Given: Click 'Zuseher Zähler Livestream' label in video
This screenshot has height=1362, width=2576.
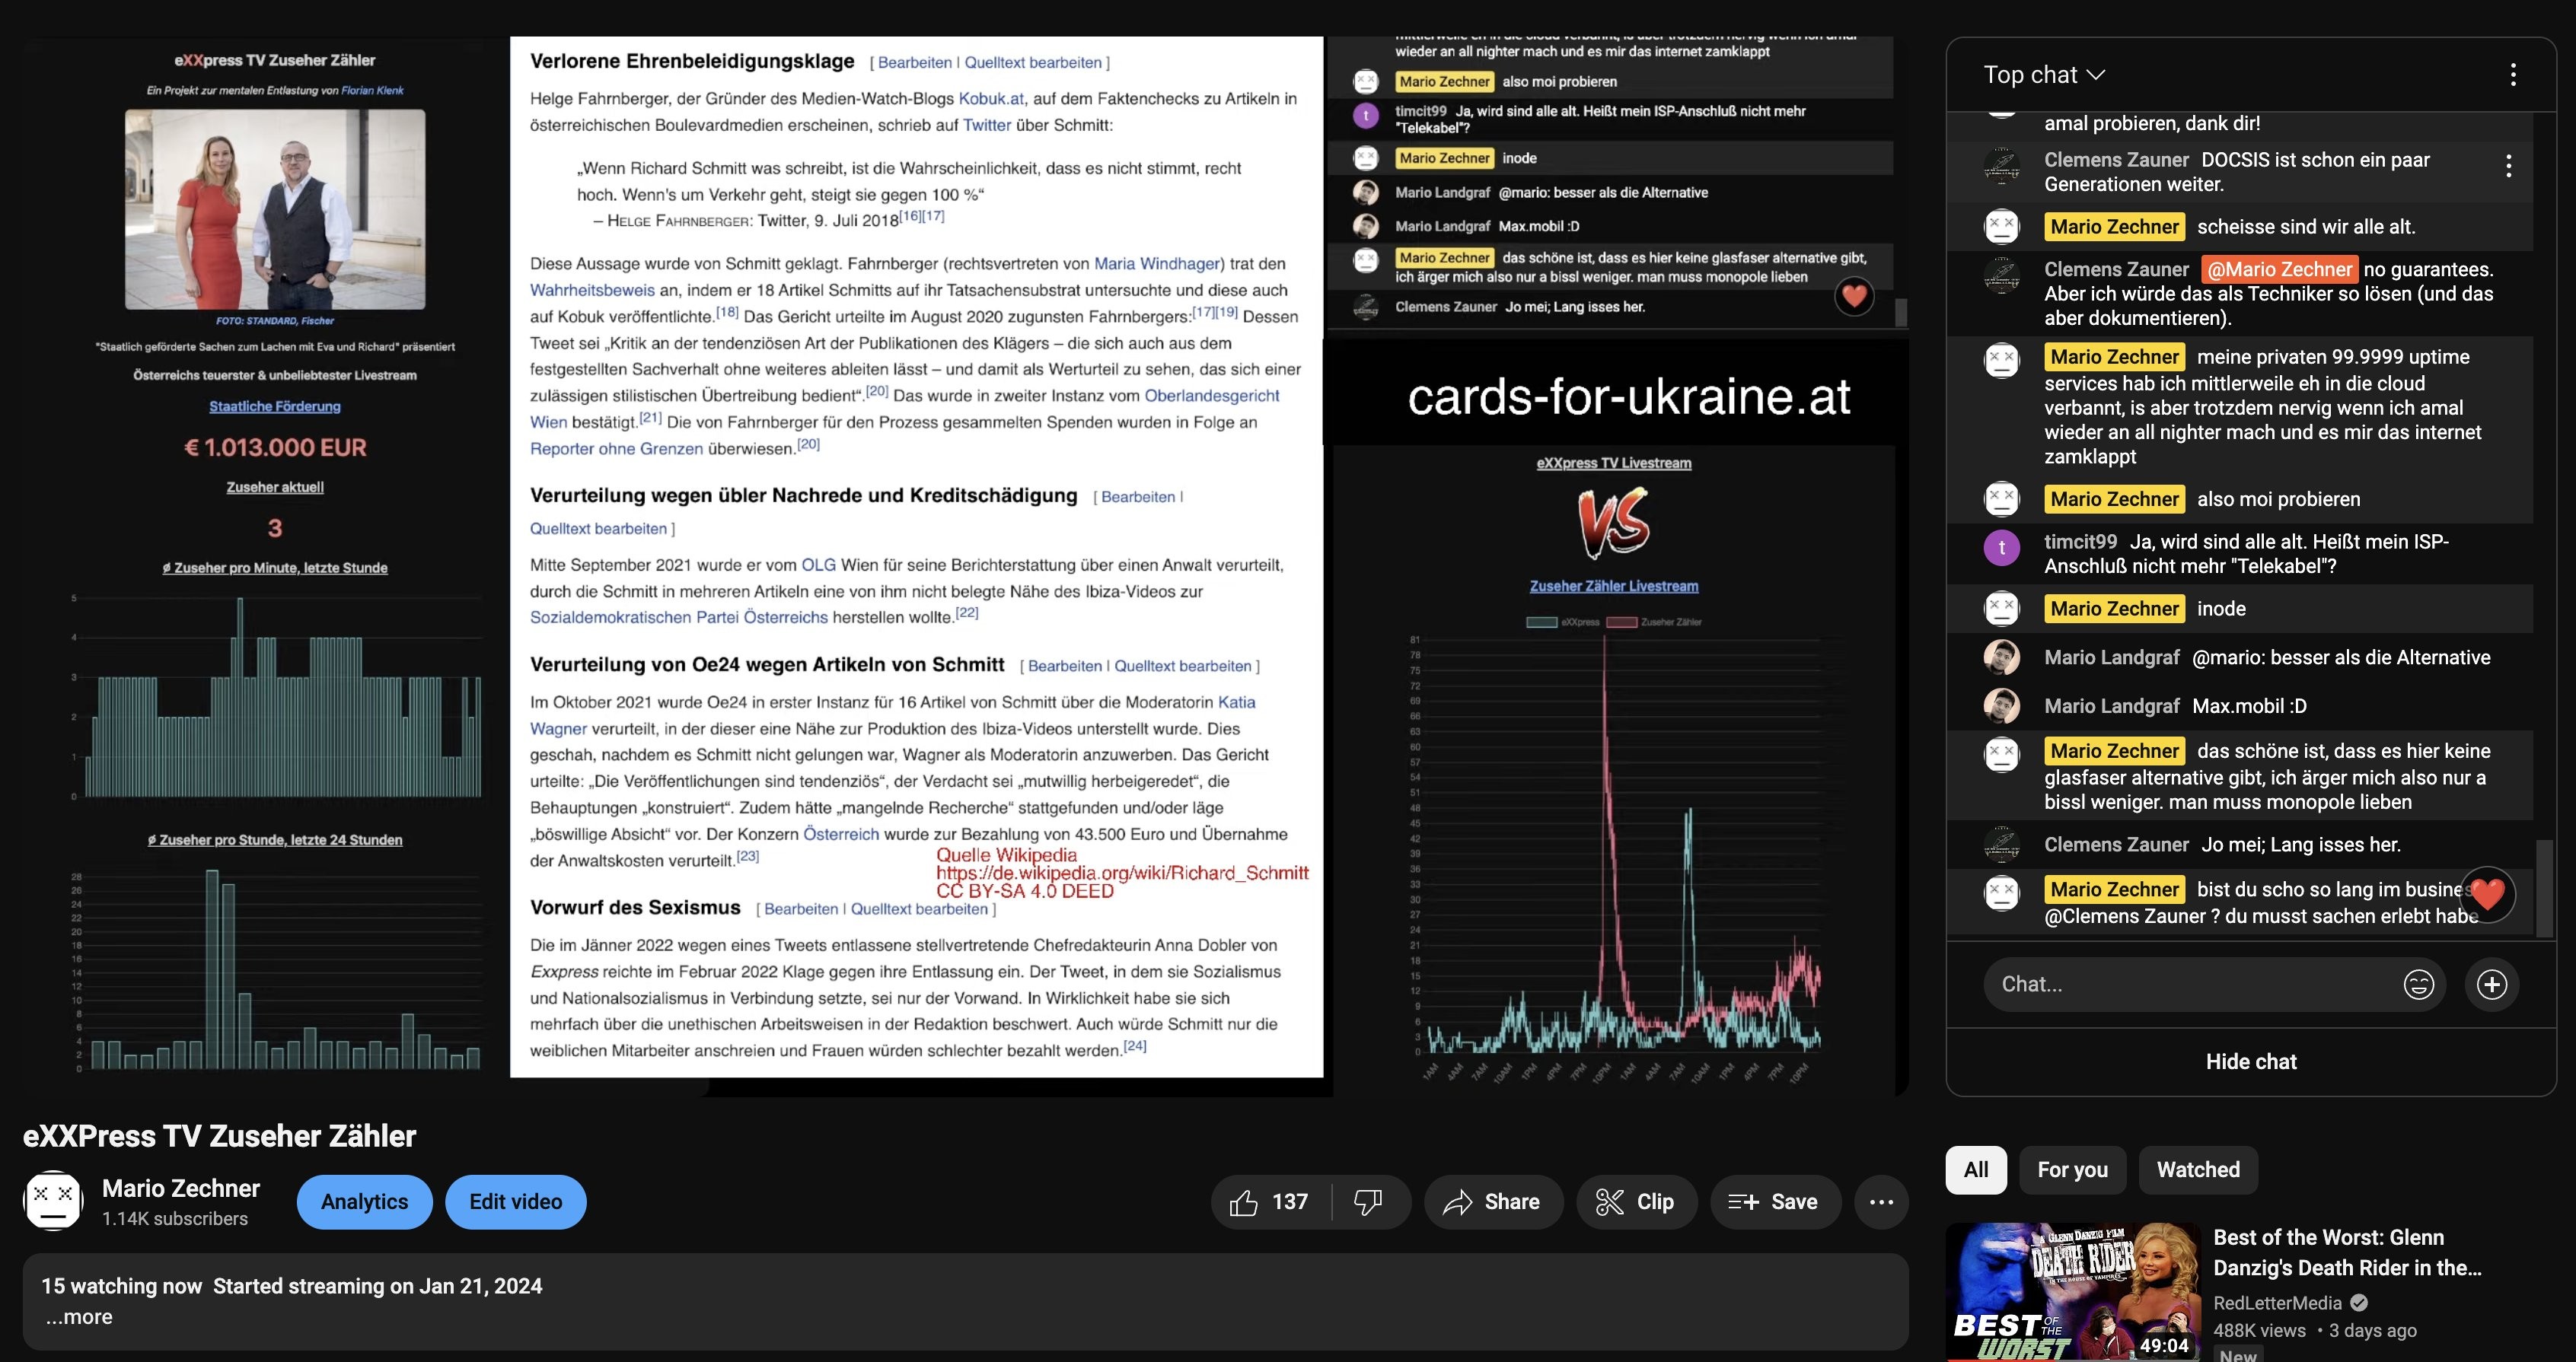Looking at the screenshot, I should click(1614, 587).
